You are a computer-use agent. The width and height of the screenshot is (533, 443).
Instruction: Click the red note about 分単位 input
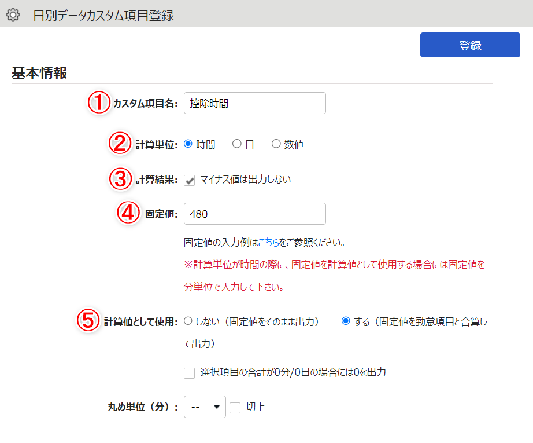[x=334, y=276]
